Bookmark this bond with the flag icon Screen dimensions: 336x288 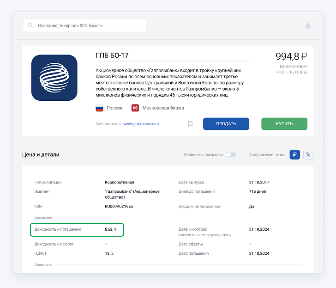tap(190, 124)
